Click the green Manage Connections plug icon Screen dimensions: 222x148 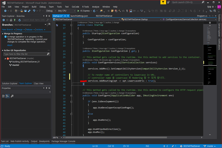pyautogui.click(x=15, y=20)
